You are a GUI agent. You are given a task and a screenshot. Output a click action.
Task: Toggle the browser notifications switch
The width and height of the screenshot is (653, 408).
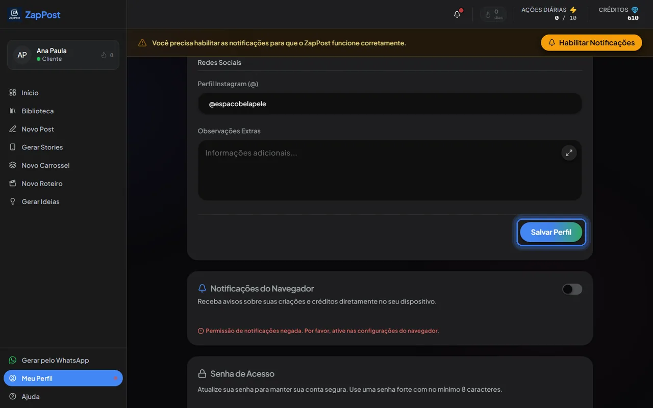point(572,289)
